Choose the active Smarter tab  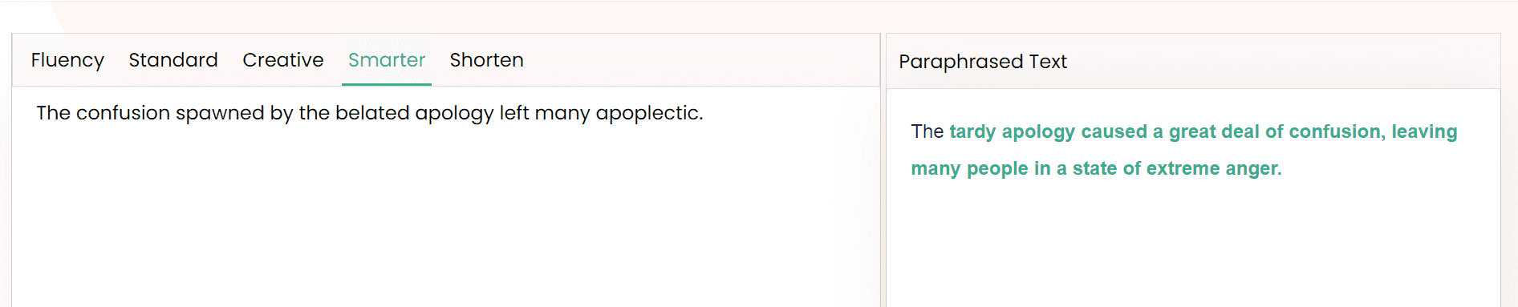[387, 60]
